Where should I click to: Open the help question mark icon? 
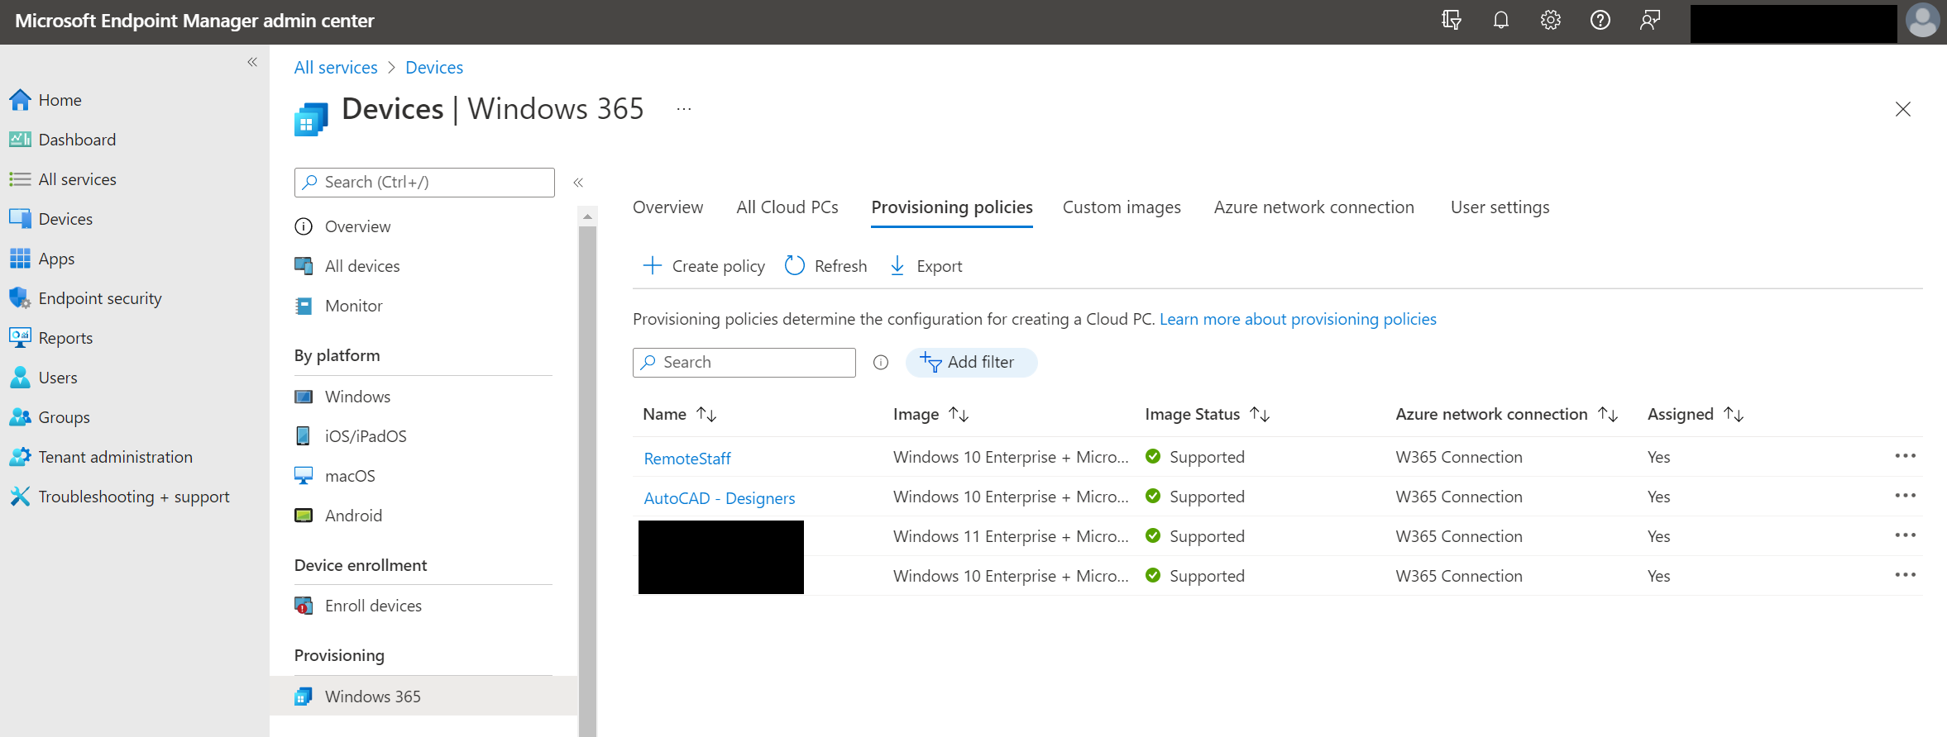(x=1600, y=21)
